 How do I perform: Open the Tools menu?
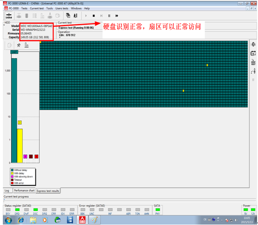click(49, 9)
